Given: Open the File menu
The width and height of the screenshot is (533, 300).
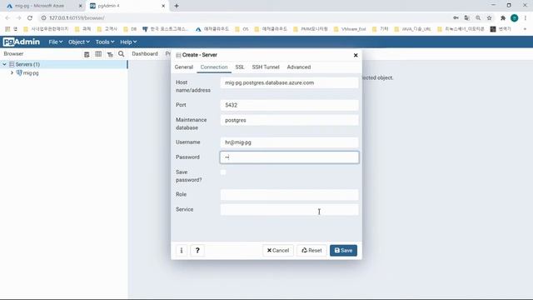Looking at the screenshot, I should point(56,42).
